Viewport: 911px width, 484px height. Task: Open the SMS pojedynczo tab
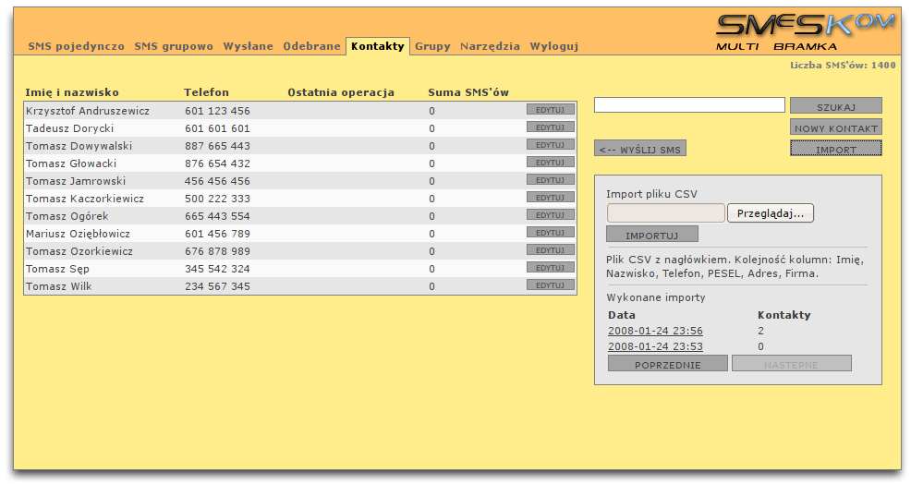tap(76, 46)
